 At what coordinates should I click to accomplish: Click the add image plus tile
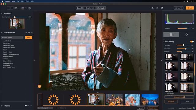[40, 100]
